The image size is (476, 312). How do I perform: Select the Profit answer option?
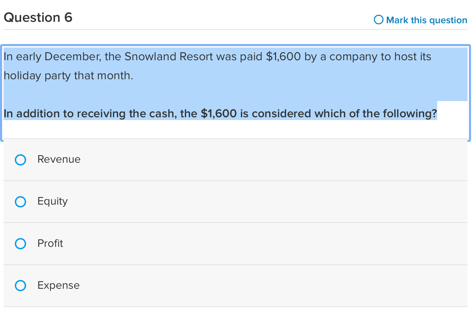[20, 243]
